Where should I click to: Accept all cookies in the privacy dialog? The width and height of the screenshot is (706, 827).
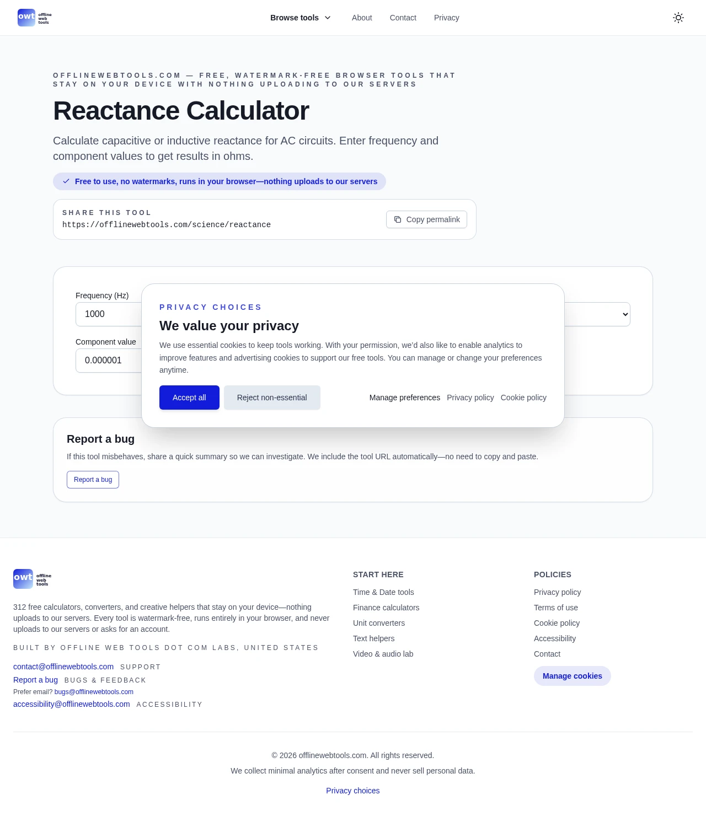189,398
